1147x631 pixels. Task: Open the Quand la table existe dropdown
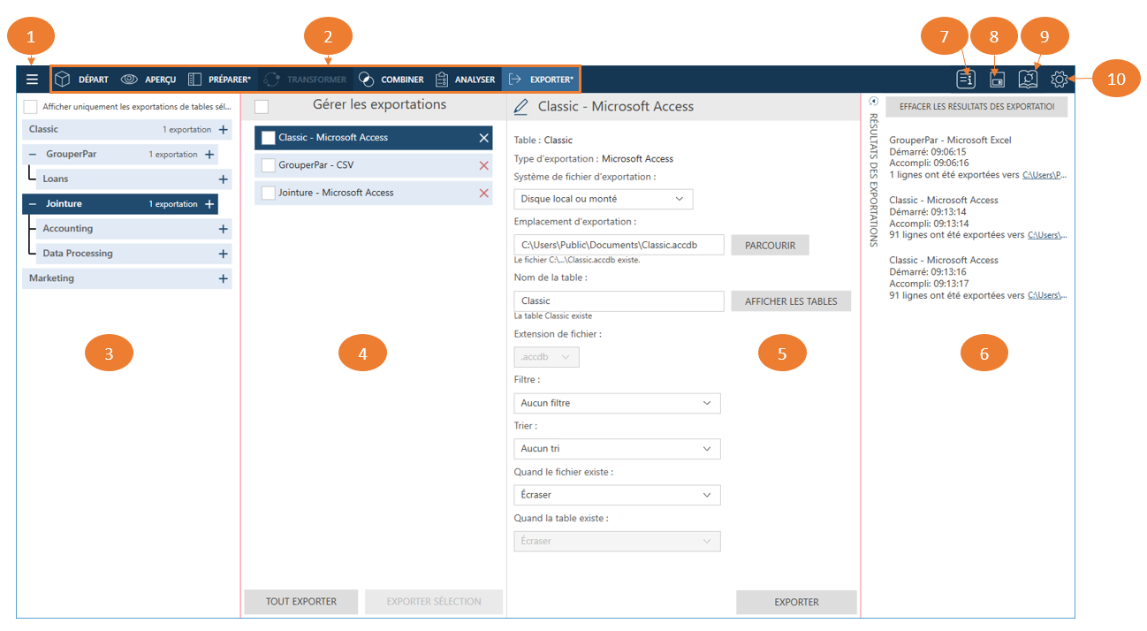click(617, 541)
